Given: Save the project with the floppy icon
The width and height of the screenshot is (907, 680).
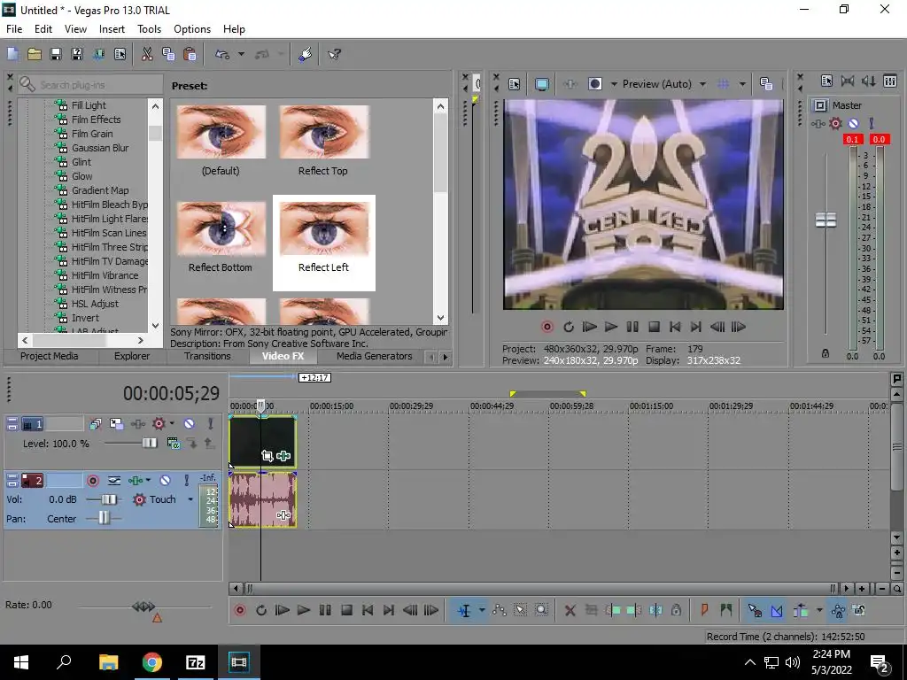Looking at the screenshot, I should tap(56, 54).
